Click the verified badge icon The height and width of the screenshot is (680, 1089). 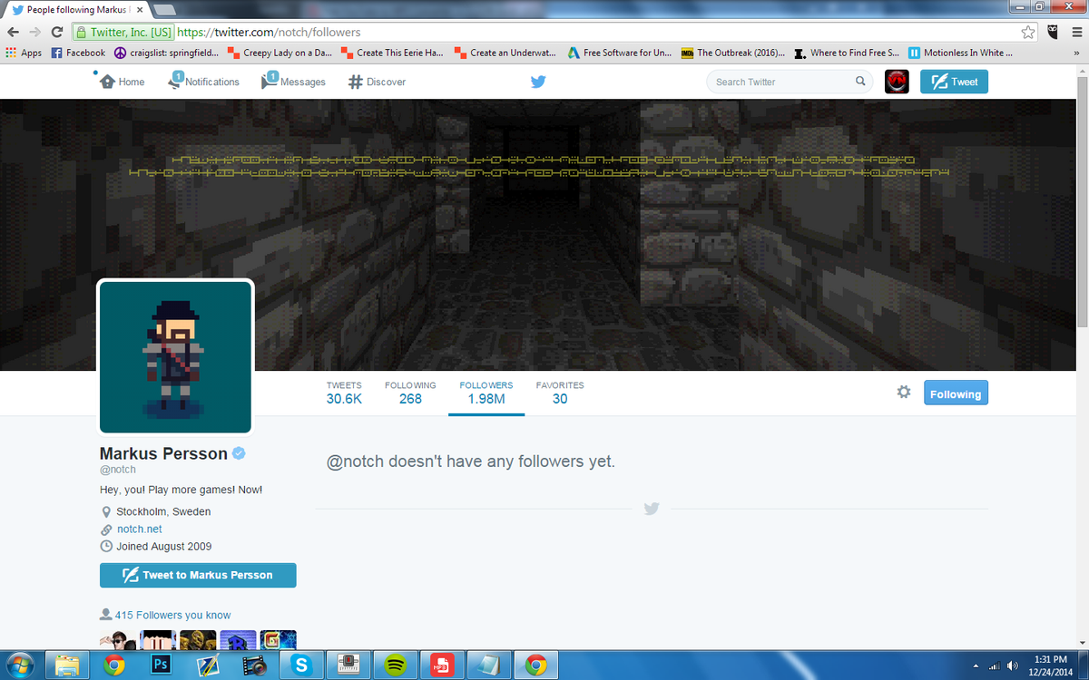click(240, 453)
